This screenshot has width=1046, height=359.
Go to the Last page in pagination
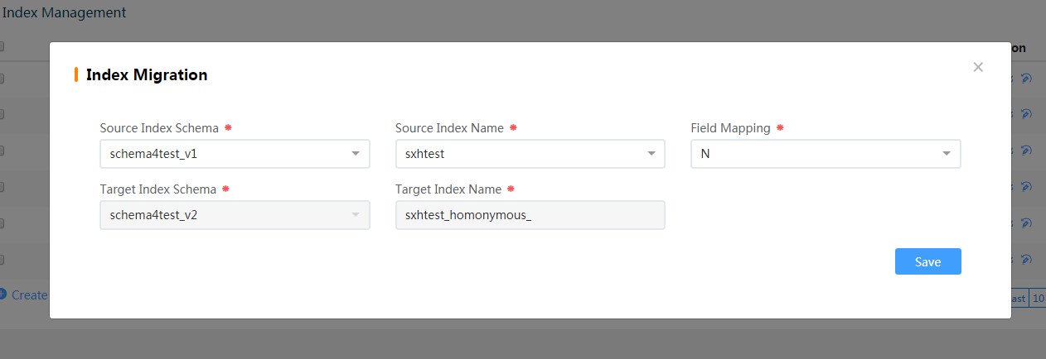1019,298
